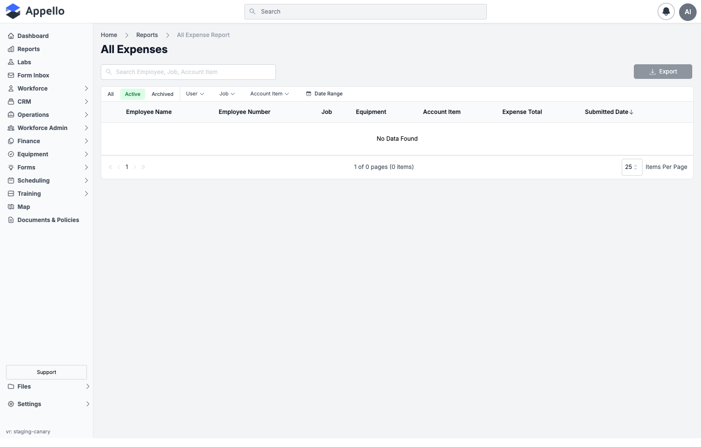Screen dimensions: 701x447
Task: Click the Finance coins icon
Action: point(11,141)
